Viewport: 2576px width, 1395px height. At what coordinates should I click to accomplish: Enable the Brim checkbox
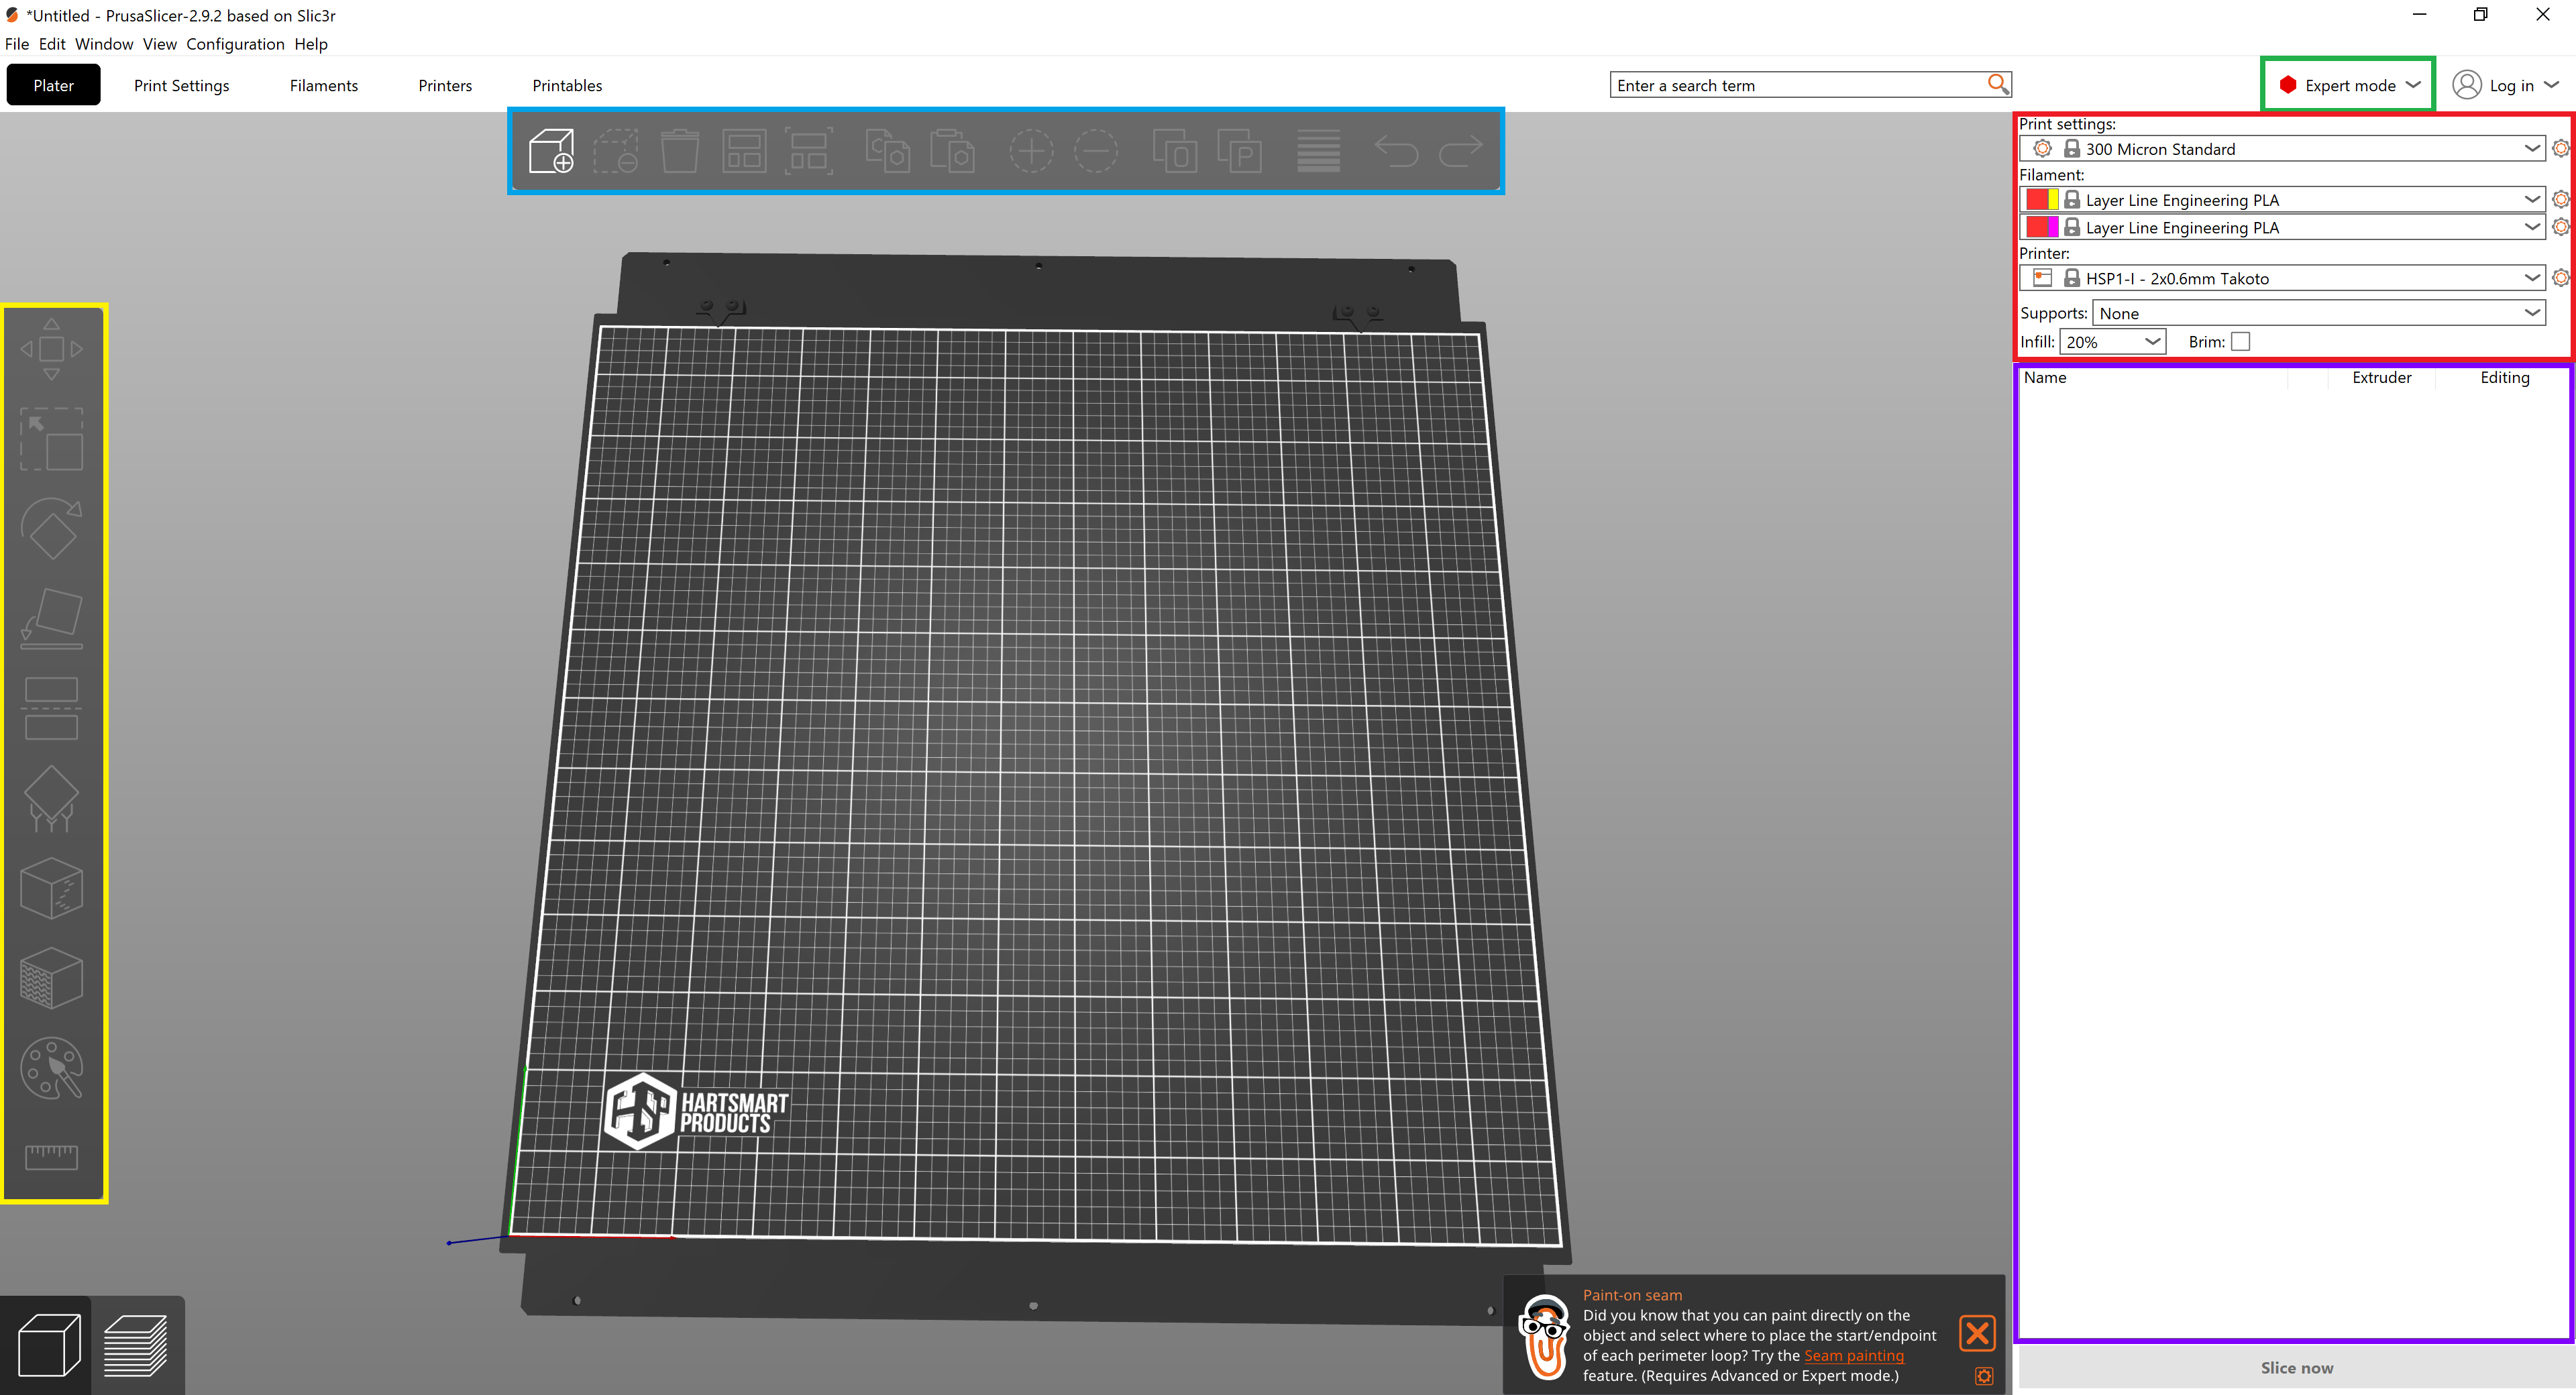tap(2241, 342)
